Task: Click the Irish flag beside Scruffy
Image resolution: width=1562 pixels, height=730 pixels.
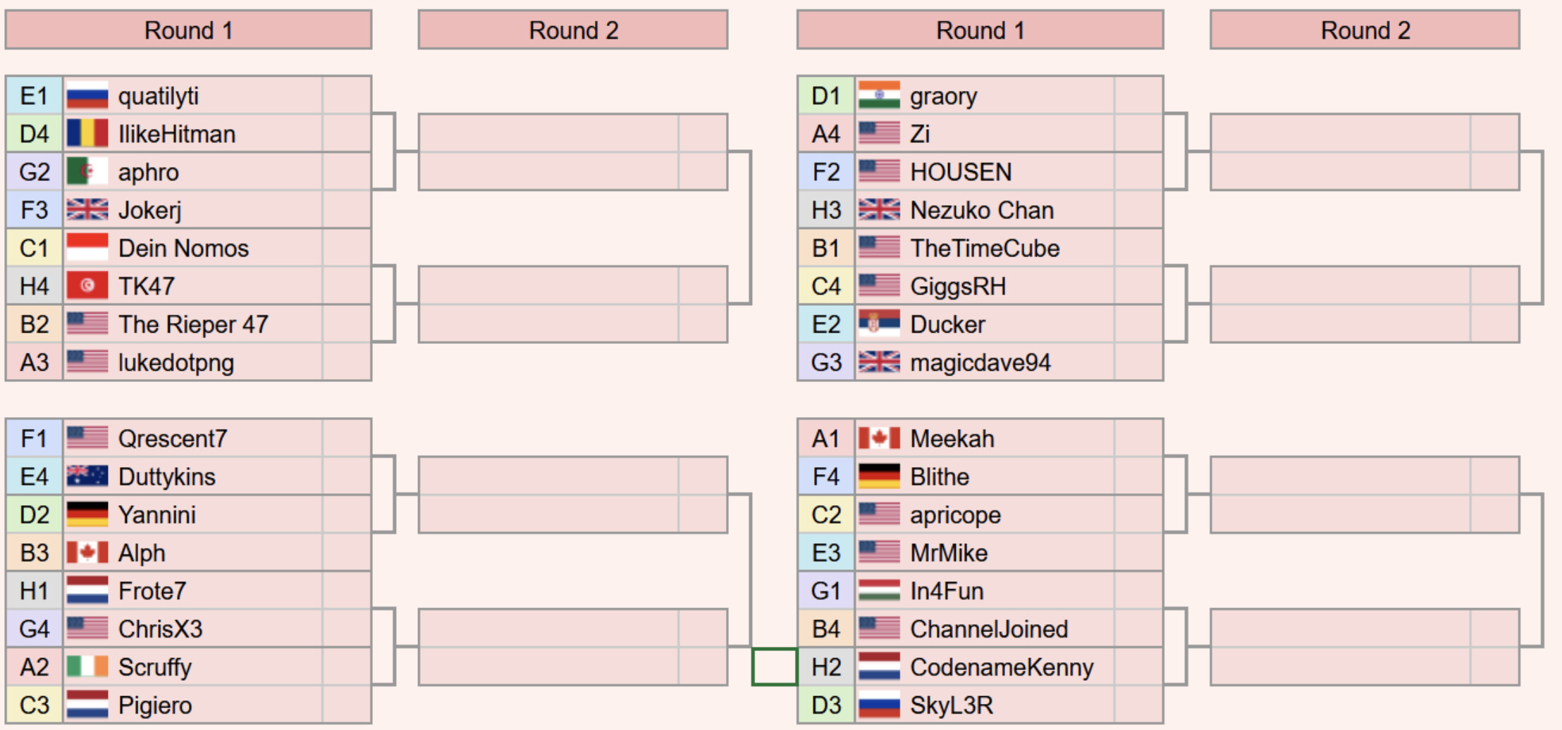Action: [x=87, y=667]
